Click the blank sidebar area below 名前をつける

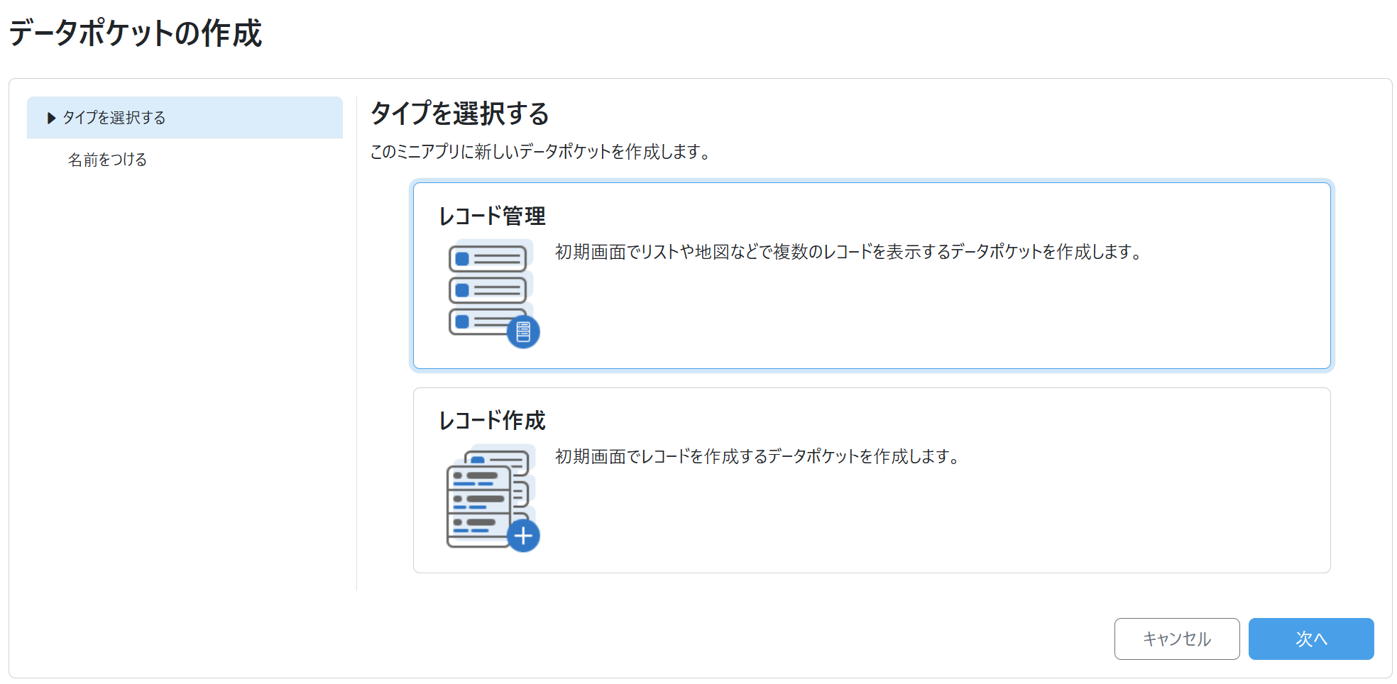click(x=185, y=369)
